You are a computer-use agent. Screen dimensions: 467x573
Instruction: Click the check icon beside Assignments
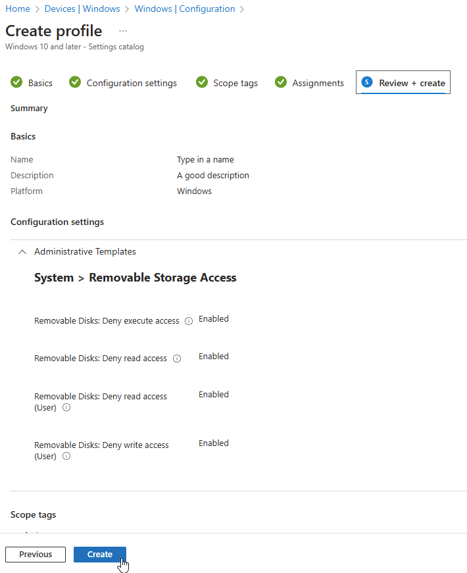click(281, 82)
